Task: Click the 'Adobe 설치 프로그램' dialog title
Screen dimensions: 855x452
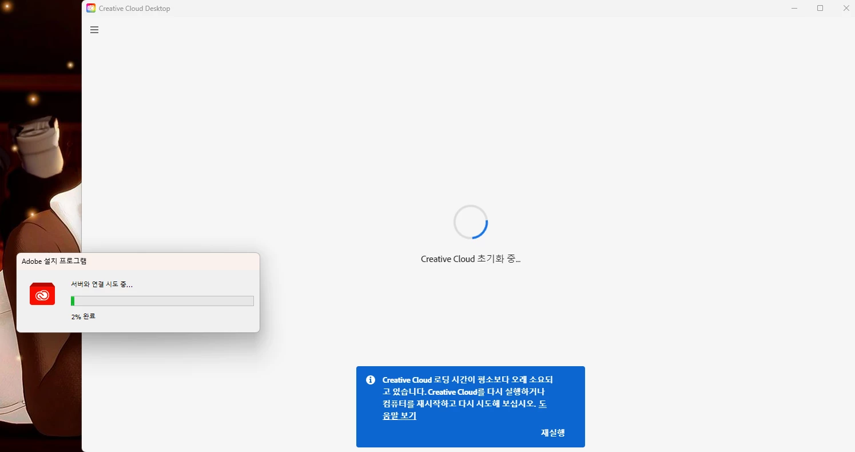Action: click(54, 261)
